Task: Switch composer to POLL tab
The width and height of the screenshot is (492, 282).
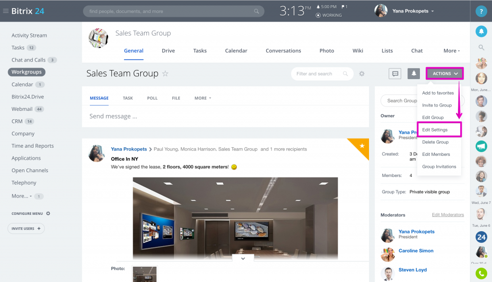Action: [152, 98]
